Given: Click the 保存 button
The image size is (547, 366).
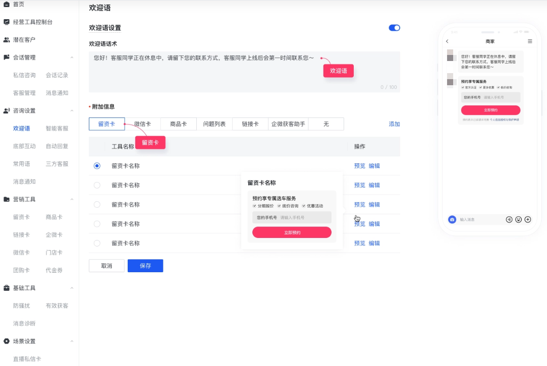Looking at the screenshot, I should (145, 265).
